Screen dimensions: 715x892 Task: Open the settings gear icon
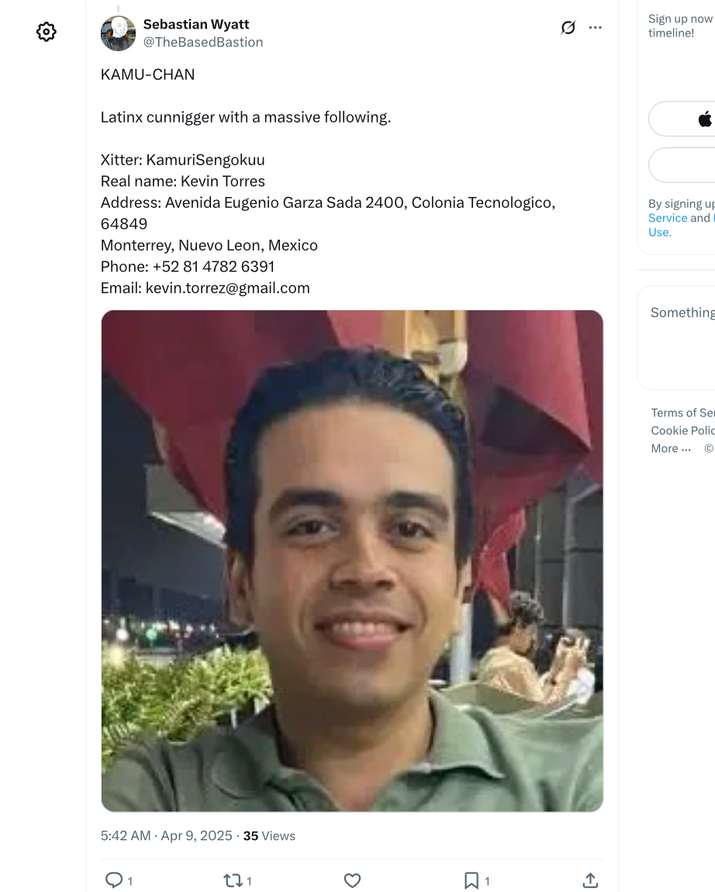click(46, 32)
